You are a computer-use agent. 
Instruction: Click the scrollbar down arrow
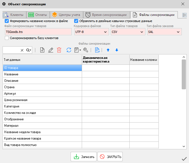(x=184, y=147)
